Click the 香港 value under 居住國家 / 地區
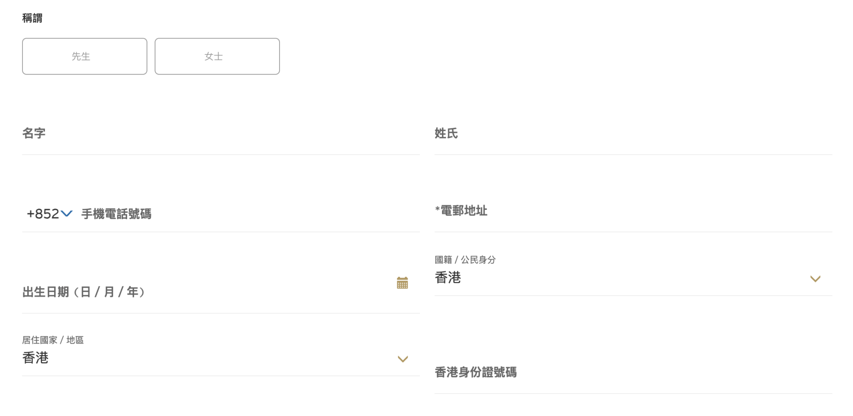The width and height of the screenshot is (853, 416). (x=35, y=358)
